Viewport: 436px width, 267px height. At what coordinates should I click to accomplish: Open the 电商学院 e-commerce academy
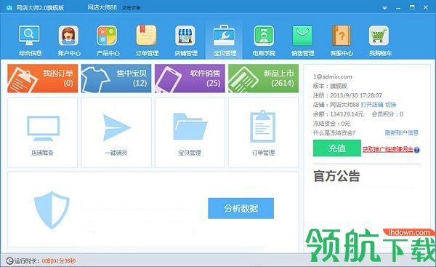(x=264, y=40)
